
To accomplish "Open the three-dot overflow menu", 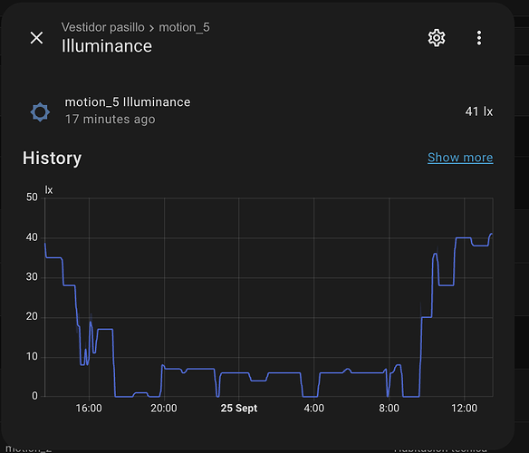I will pos(479,38).
